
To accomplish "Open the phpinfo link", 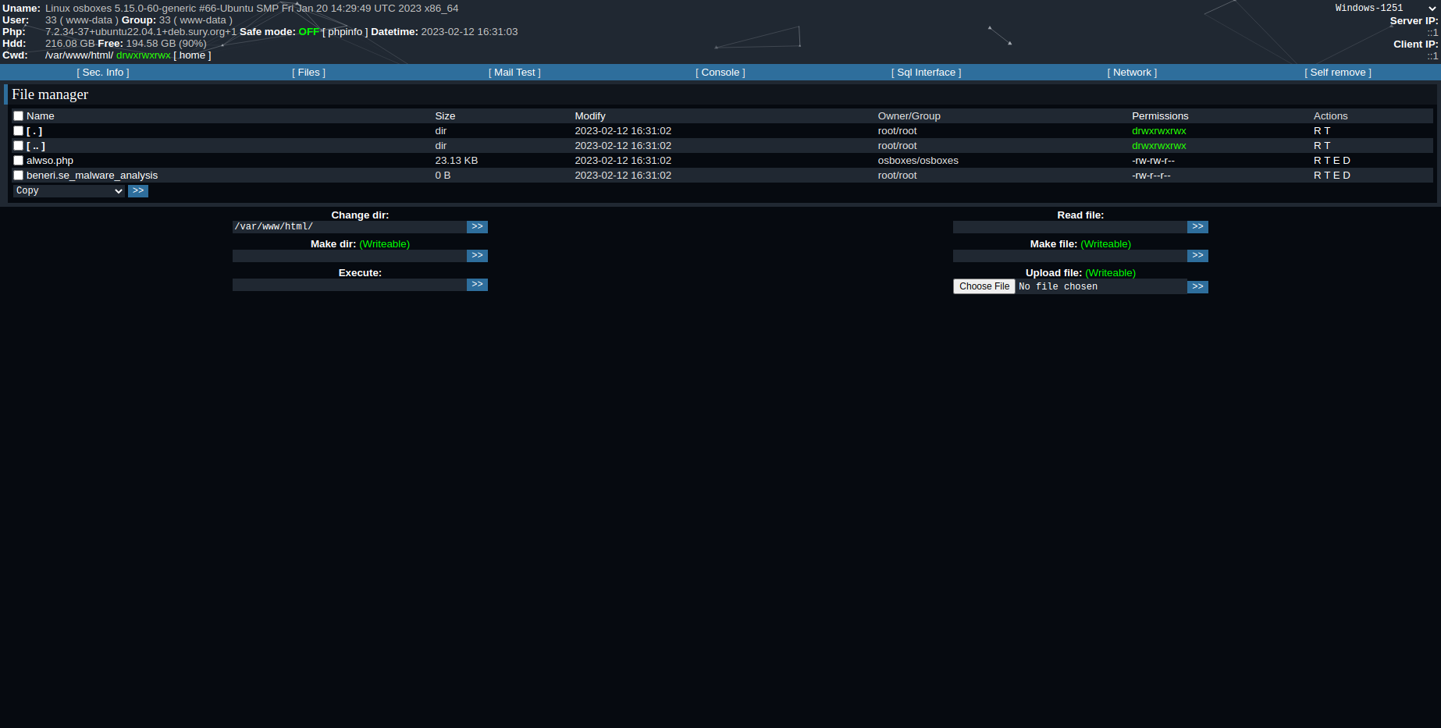I will [x=345, y=32].
